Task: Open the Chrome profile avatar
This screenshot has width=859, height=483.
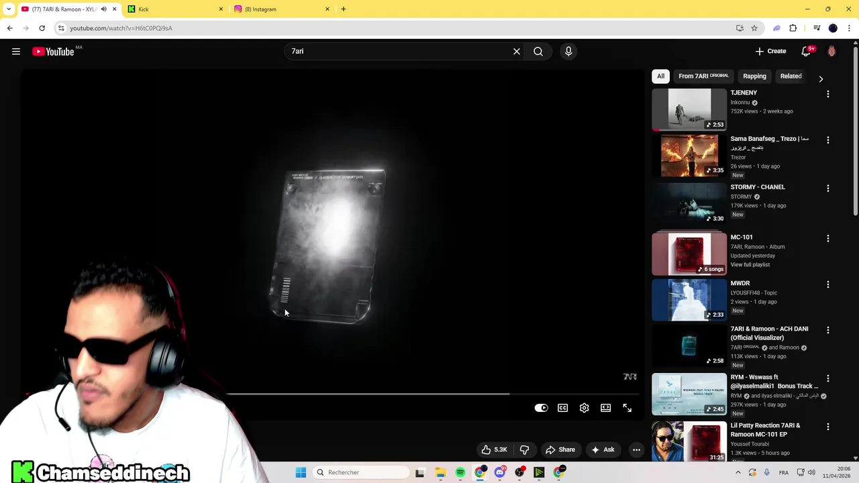Action: click(833, 28)
